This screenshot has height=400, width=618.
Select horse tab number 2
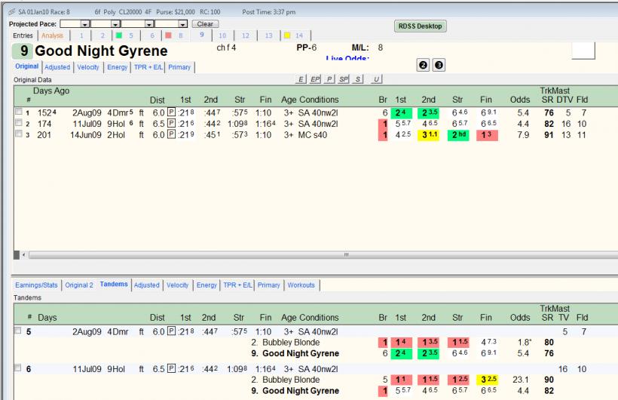point(102,35)
